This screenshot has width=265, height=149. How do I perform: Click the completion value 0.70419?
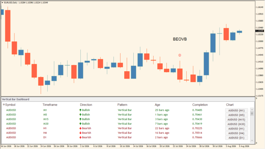click(x=197, y=124)
